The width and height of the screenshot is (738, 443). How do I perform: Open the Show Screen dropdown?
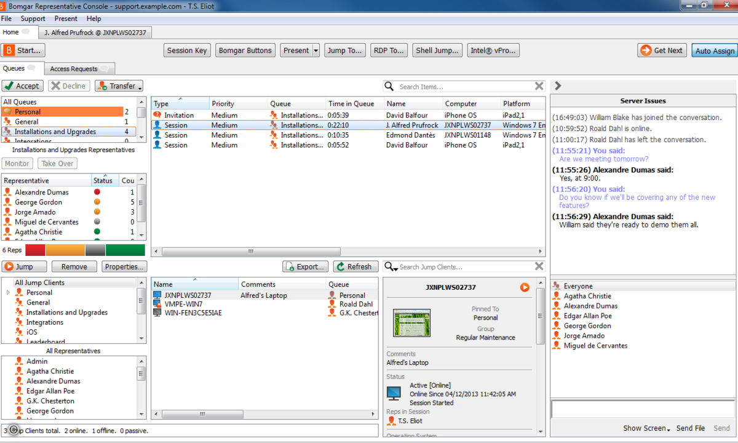[646, 428]
